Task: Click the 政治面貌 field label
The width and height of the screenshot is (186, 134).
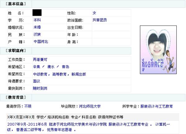Action: pyautogui.click(x=75, y=20)
